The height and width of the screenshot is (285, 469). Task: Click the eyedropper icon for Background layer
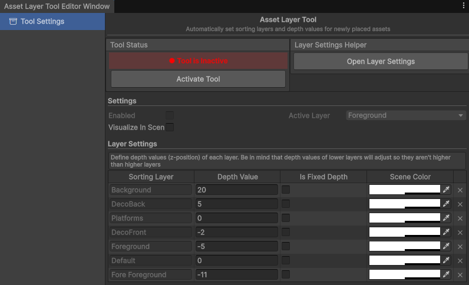[x=447, y=190]
